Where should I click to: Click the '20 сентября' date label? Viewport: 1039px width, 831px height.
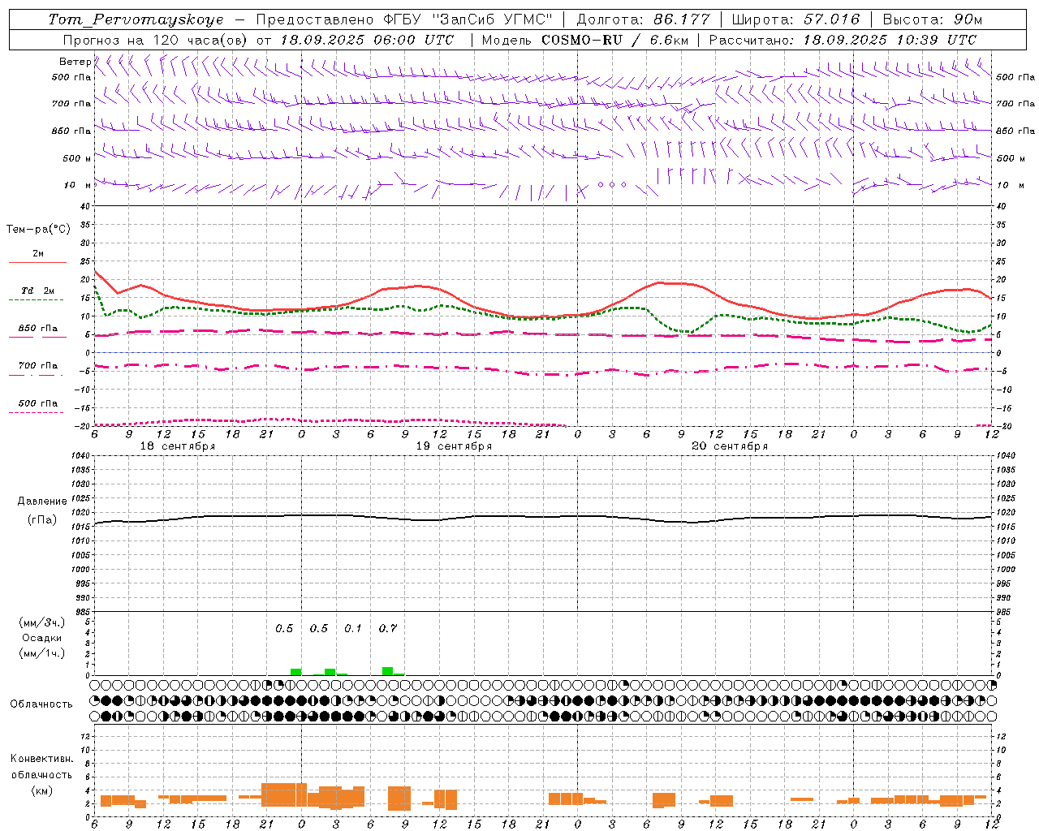pos(730,446)
